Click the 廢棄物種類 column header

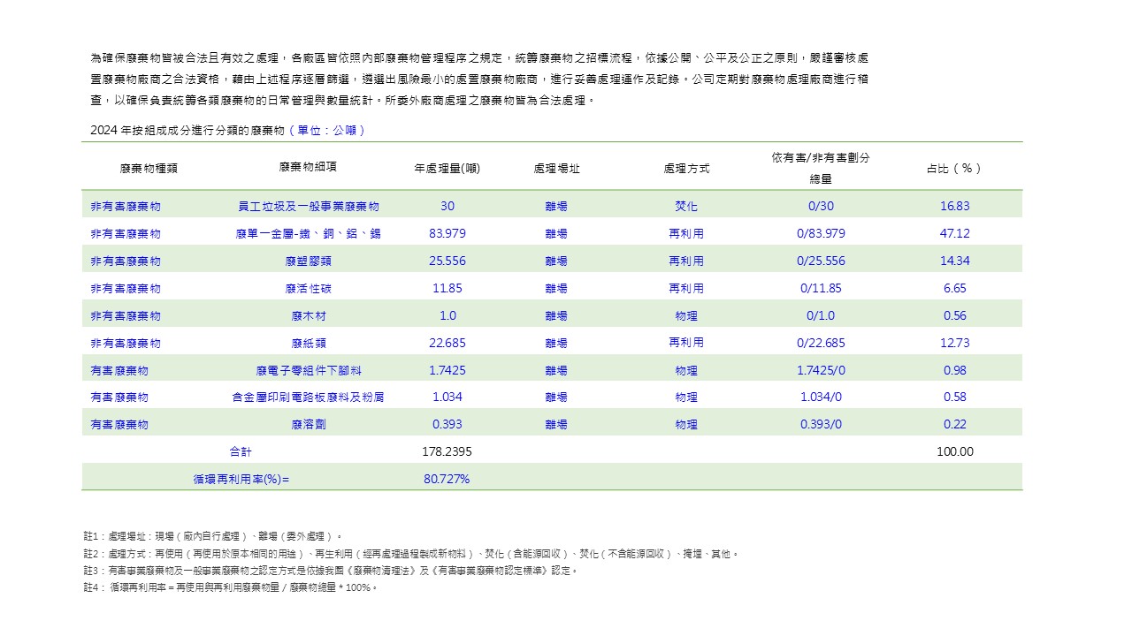coord(149,168)
